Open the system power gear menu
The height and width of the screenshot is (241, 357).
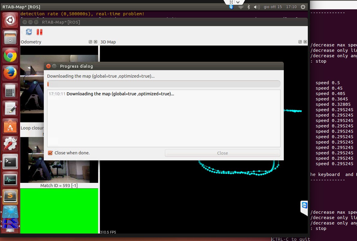click(x=303, y=7)
